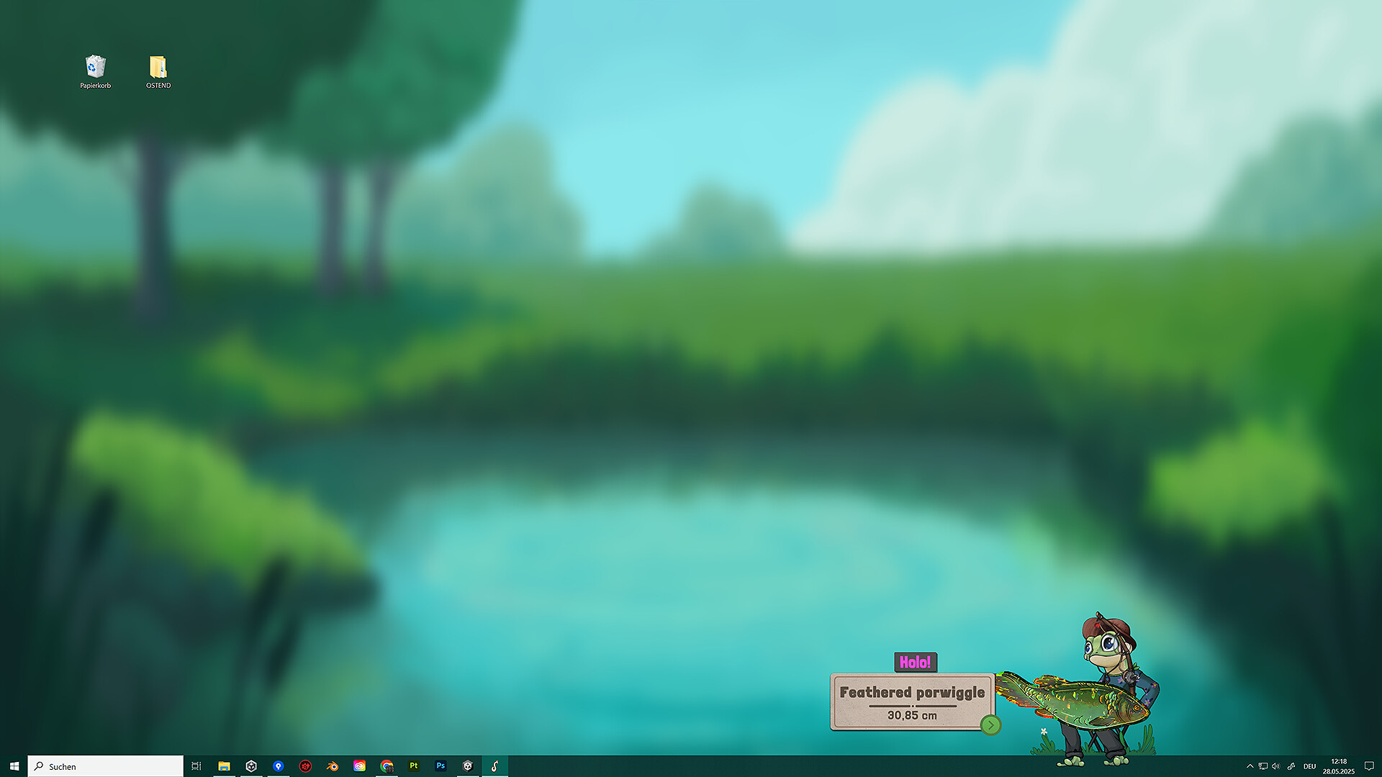Open Substance Painter from the taskbar
This screenshot has width=1382, height=777.
[413, 766]
